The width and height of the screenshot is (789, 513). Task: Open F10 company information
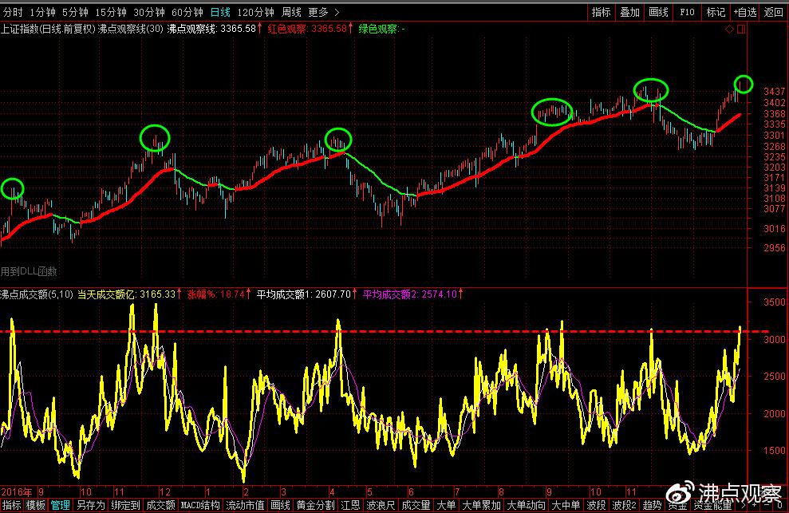coord(686,12)
